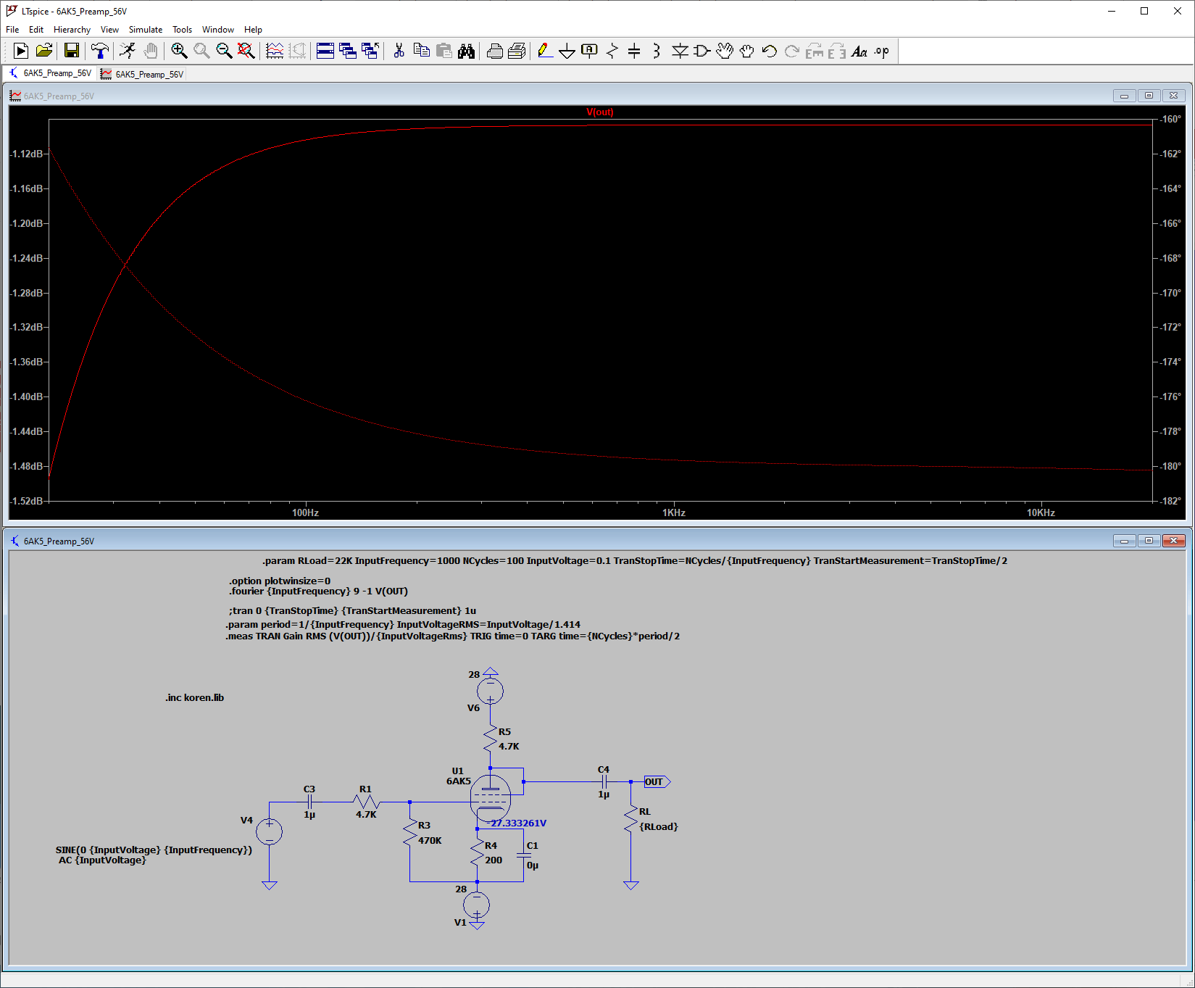Click the Close All Windows icon
Viewport: 1195px width, 988px height.
click(370, 51)
